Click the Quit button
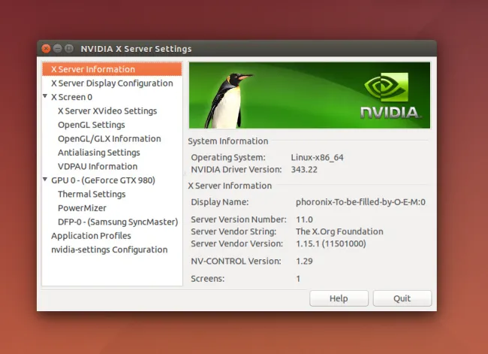This screenshot has height=354, width=488. pos(402,298)
